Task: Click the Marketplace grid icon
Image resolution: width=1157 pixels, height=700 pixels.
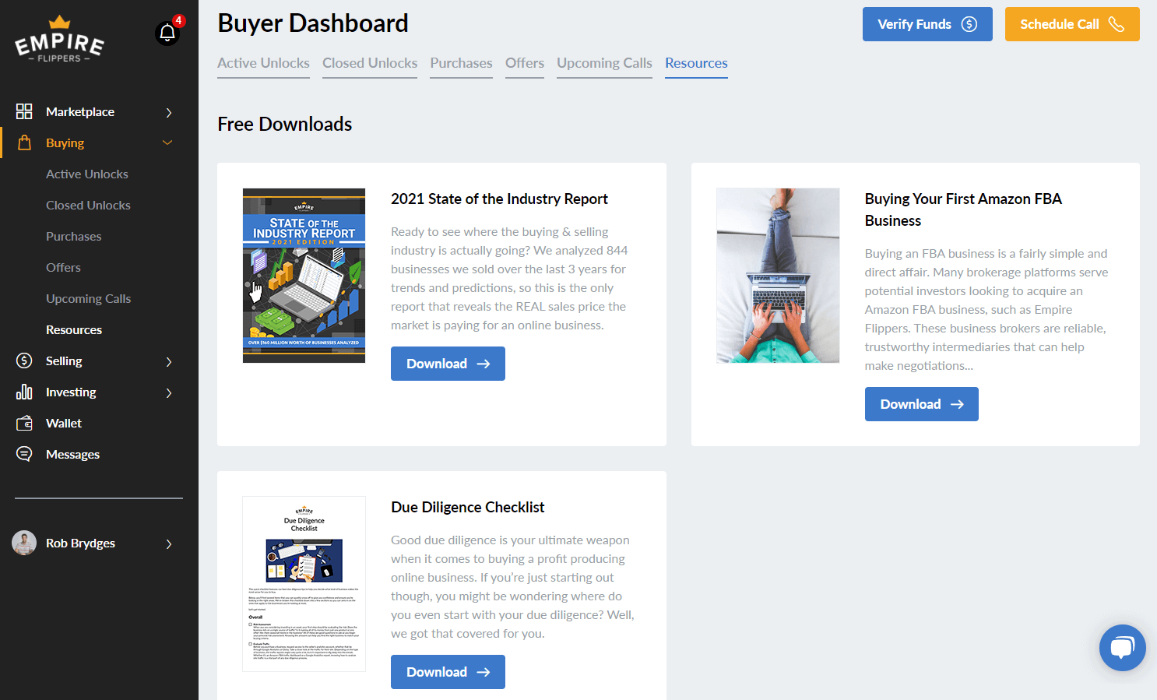Action: 24,111
